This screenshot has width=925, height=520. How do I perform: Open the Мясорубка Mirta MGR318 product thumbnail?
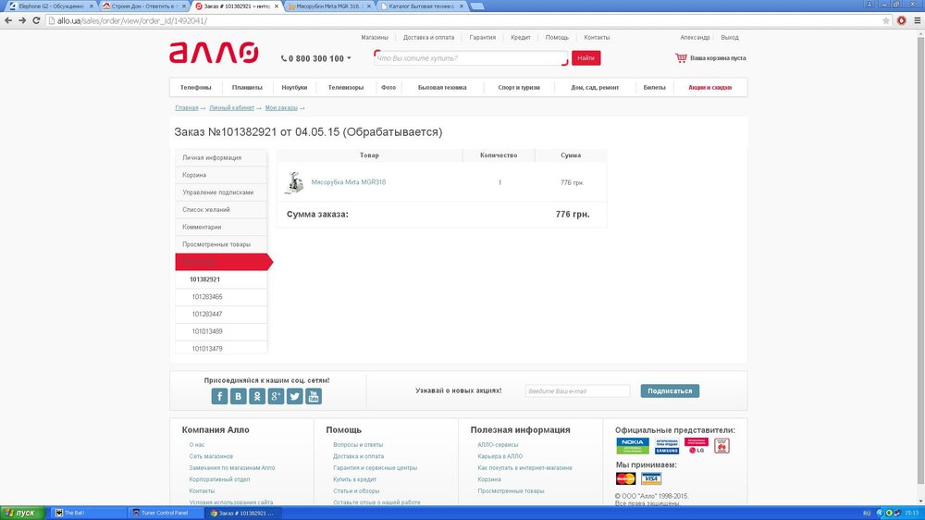click(294, 183)
